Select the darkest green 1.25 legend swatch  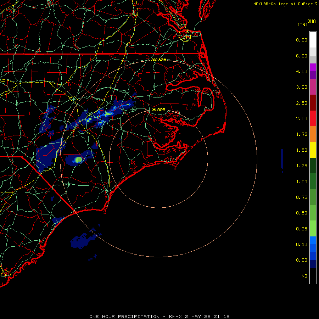[313, 166]
